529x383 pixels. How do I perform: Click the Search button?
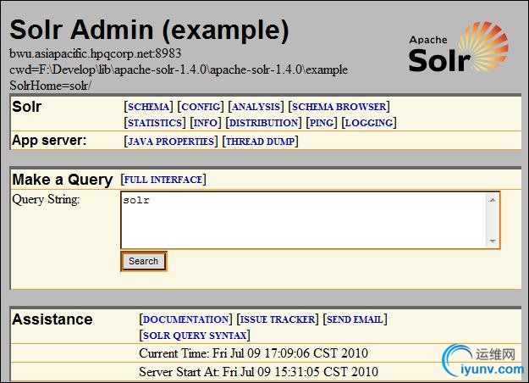(x=143, y=261)
